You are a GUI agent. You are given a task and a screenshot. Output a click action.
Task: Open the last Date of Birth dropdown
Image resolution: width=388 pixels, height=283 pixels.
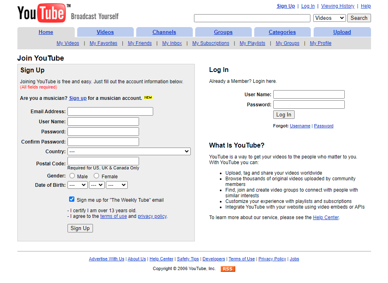(x=117, y=185)
